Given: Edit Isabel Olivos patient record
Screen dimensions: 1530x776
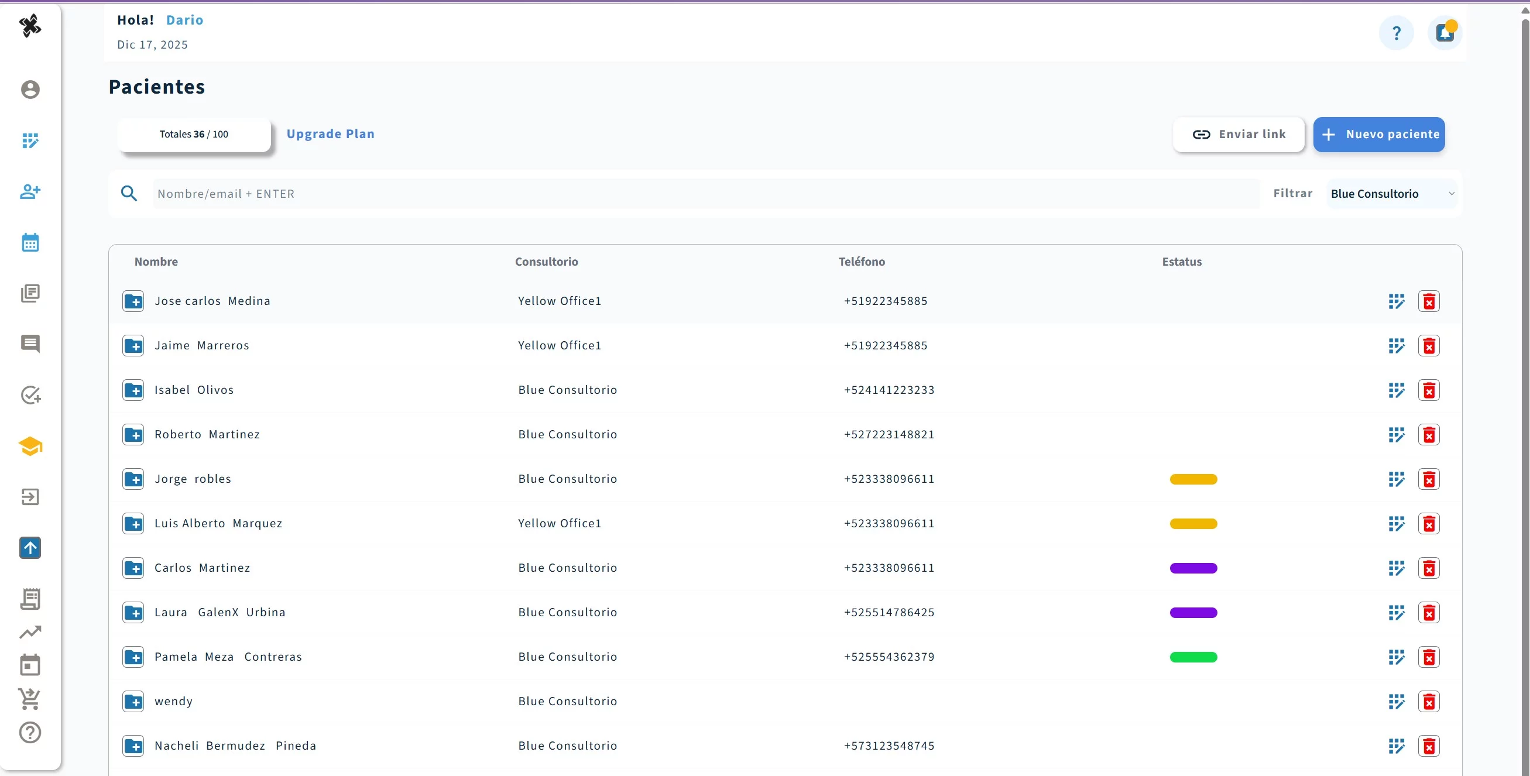Looking at the screenshot, I should 1397,390.
